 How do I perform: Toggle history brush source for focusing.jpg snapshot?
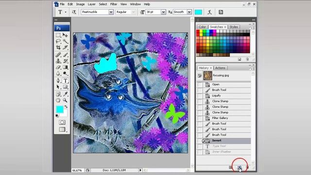click(x=200, y=76)
